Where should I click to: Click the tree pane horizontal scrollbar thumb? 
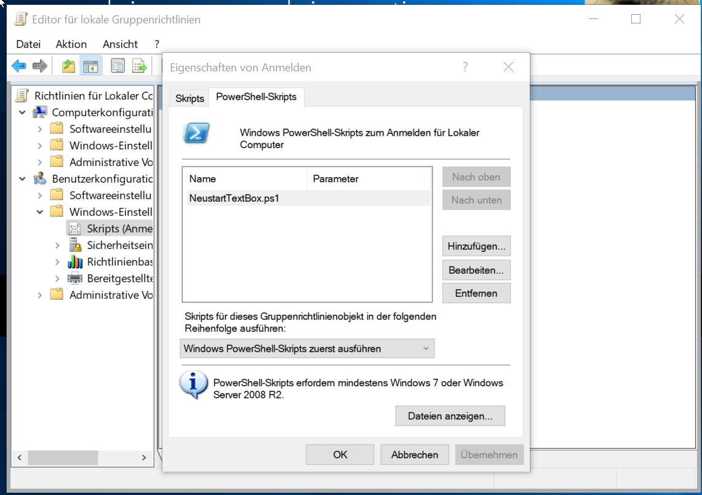click(x=63, y=457)
